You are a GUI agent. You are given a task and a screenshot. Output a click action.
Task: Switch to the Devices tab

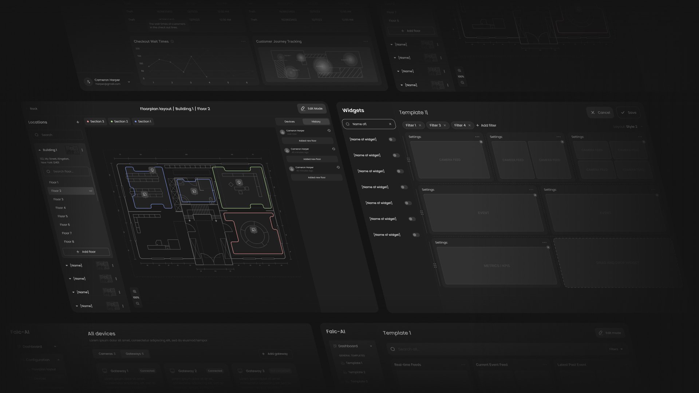(x=289, y=122)
